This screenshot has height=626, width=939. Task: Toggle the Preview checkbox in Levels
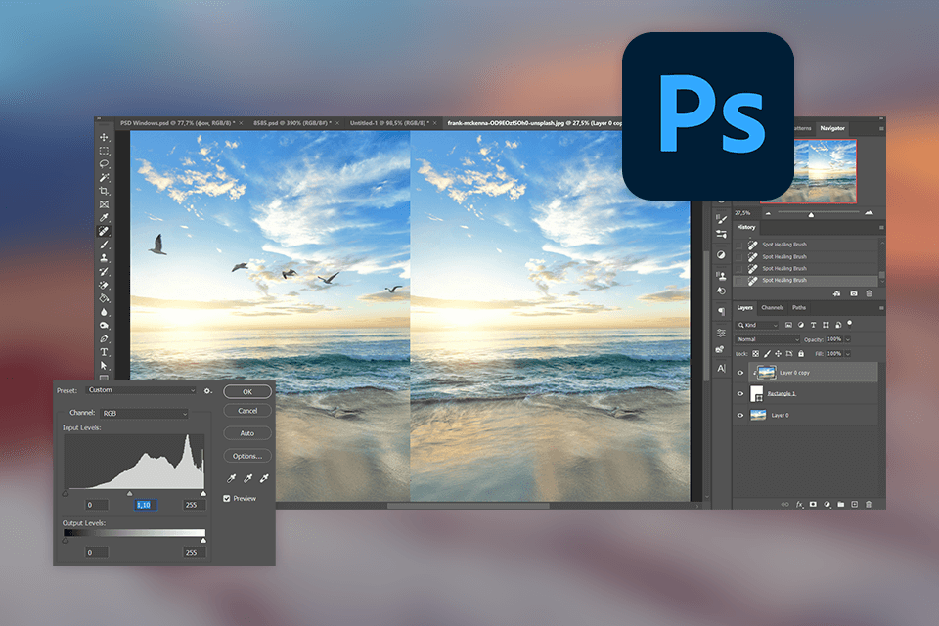(227, 499)
